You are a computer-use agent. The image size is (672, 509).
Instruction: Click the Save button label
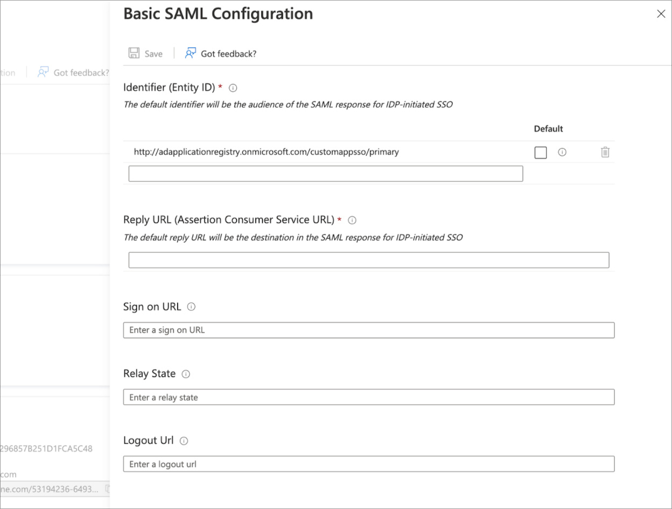click(x=153, y=54)
